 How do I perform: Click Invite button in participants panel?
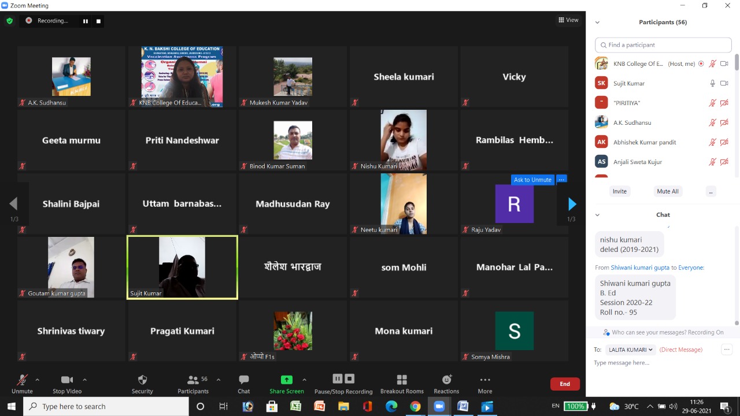(x=620, y=191)
